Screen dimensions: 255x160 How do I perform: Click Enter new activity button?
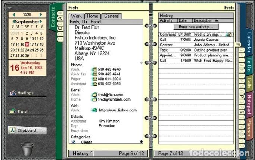click(196, 27)
